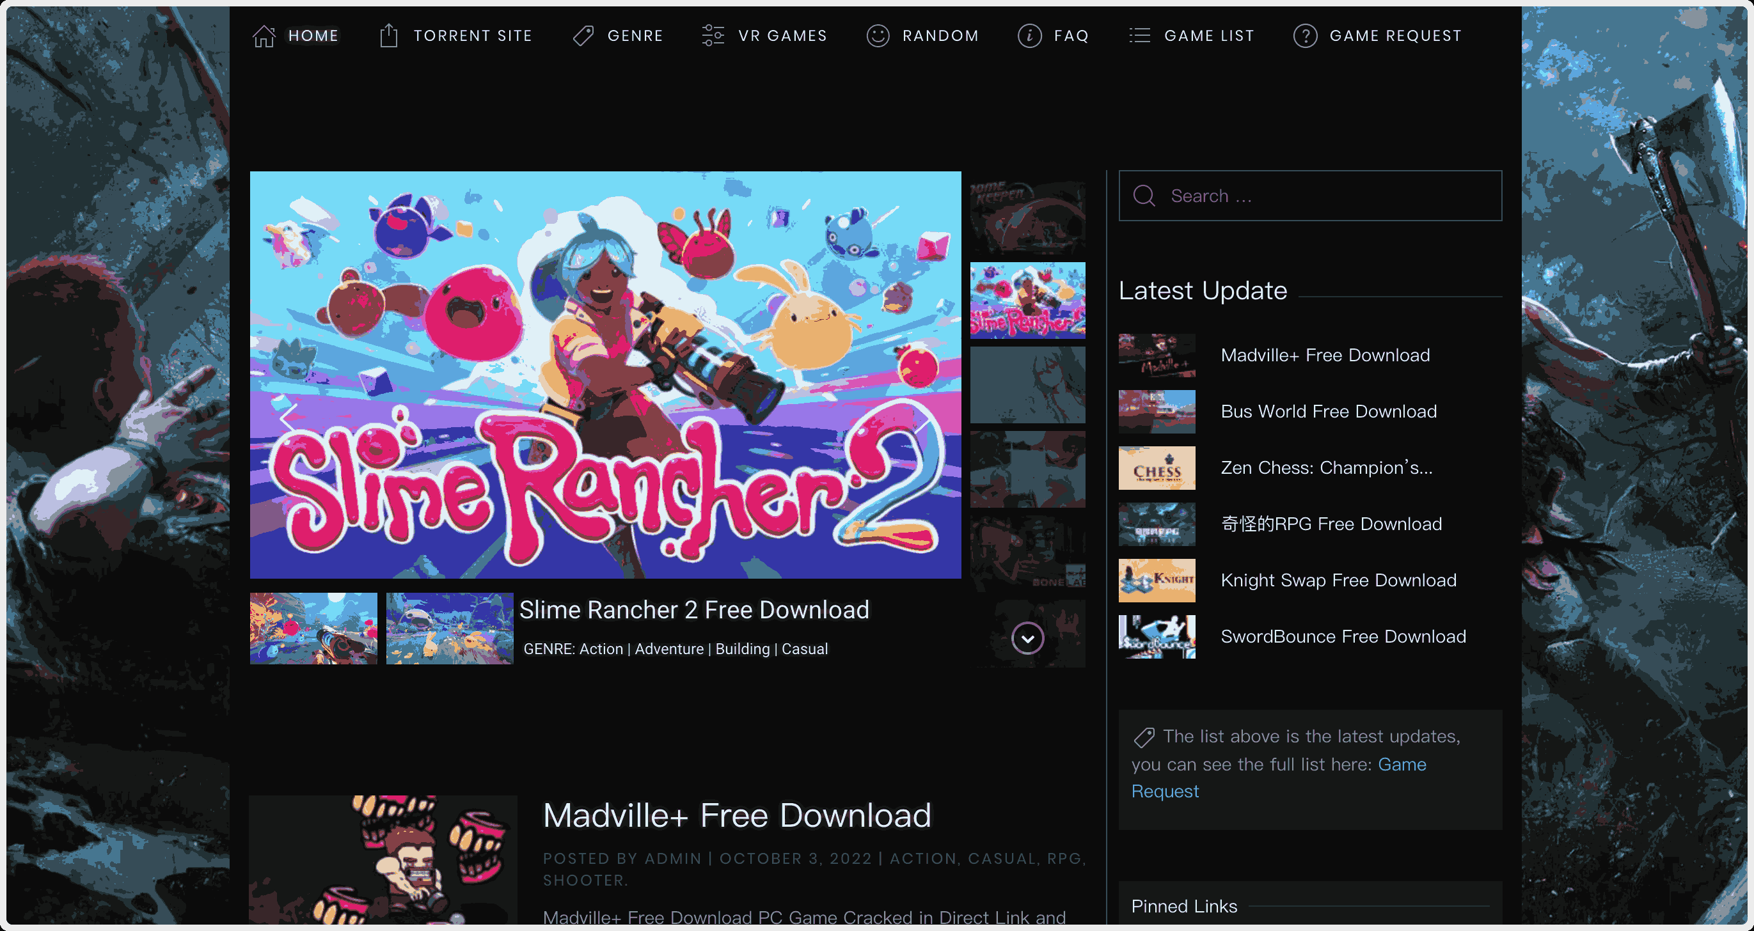
Task: Click the magnifier icon in search box
Action: click(1144, 196)
